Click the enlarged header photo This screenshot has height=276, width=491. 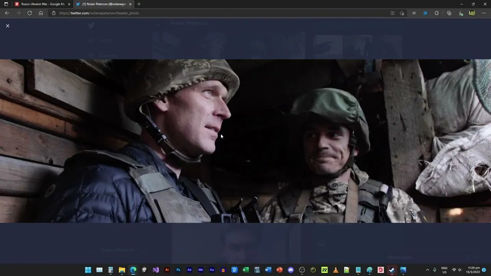point(245,141)
